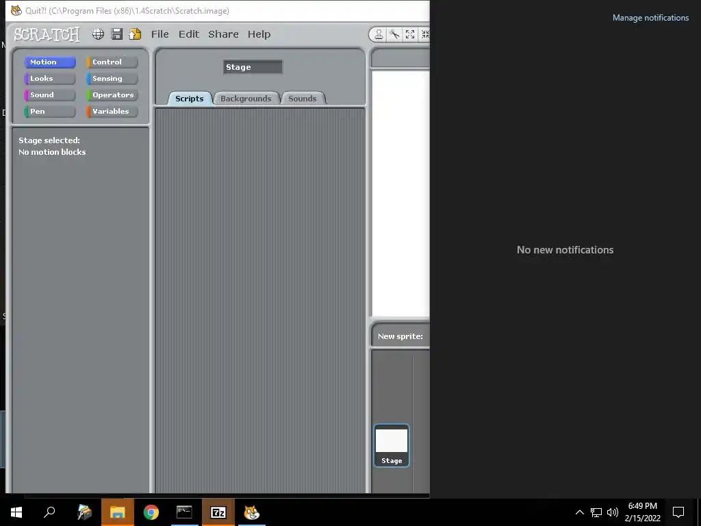Select the Variables block category
The image size is (701, 526).
click(x=112, y=112)
